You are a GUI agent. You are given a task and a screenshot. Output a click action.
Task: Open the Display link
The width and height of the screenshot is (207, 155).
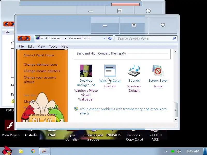coord(29,102)
